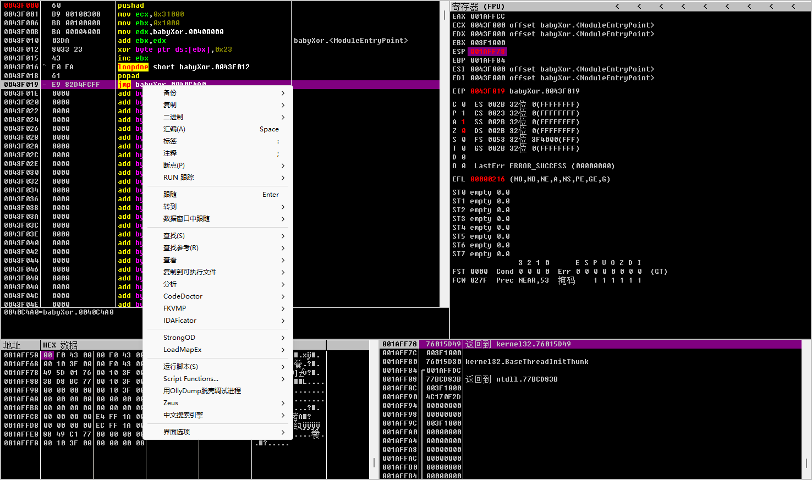This screenshot has height=480, width=812.
Task: Toggle the P flag value
Action: [464, 113]
